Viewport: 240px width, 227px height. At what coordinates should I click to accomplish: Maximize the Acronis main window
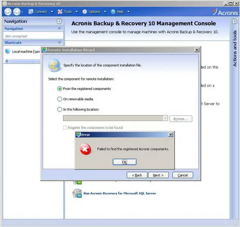point(231,3)
